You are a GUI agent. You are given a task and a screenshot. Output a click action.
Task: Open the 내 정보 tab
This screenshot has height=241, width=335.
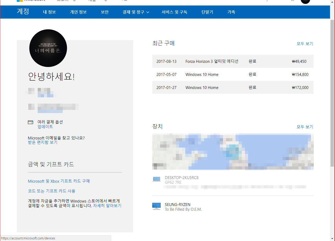(x=49, y=12)
